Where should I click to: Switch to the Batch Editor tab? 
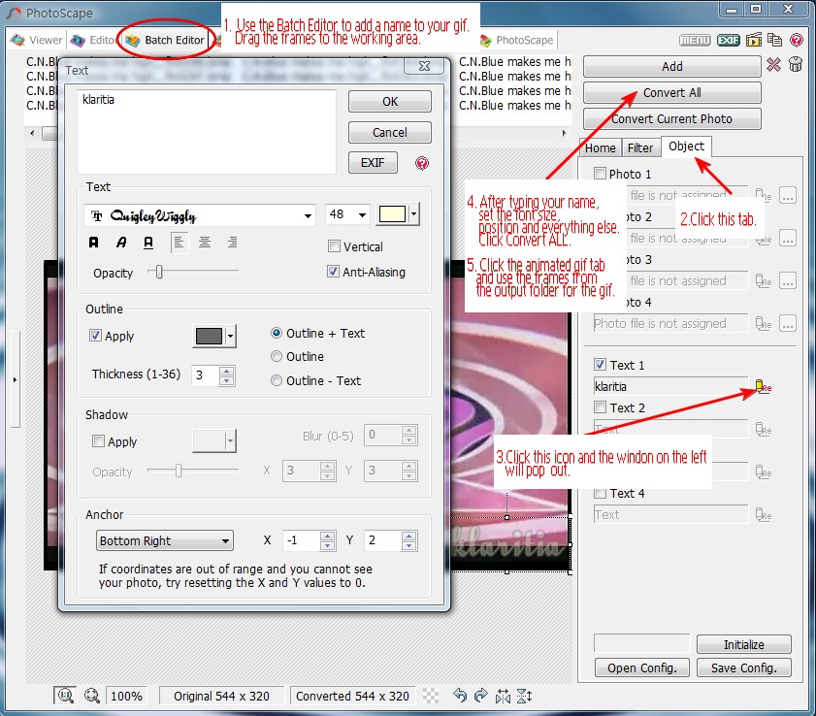coord(165,40)
